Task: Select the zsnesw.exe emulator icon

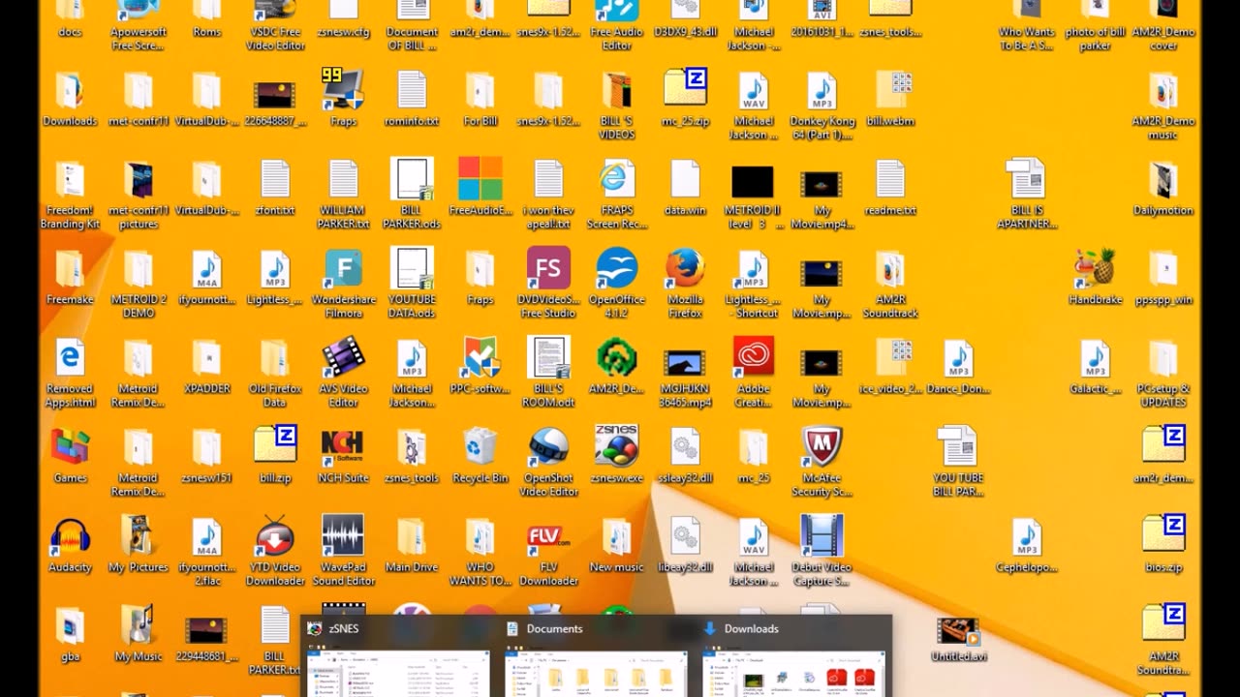Action: coord(616,448)
